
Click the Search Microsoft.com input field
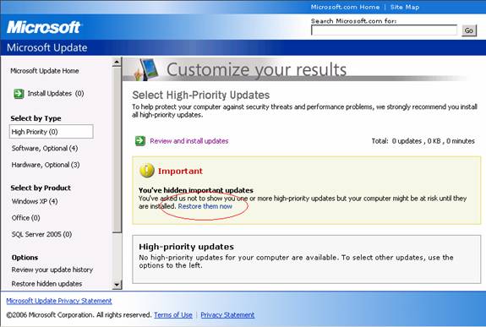384,30
